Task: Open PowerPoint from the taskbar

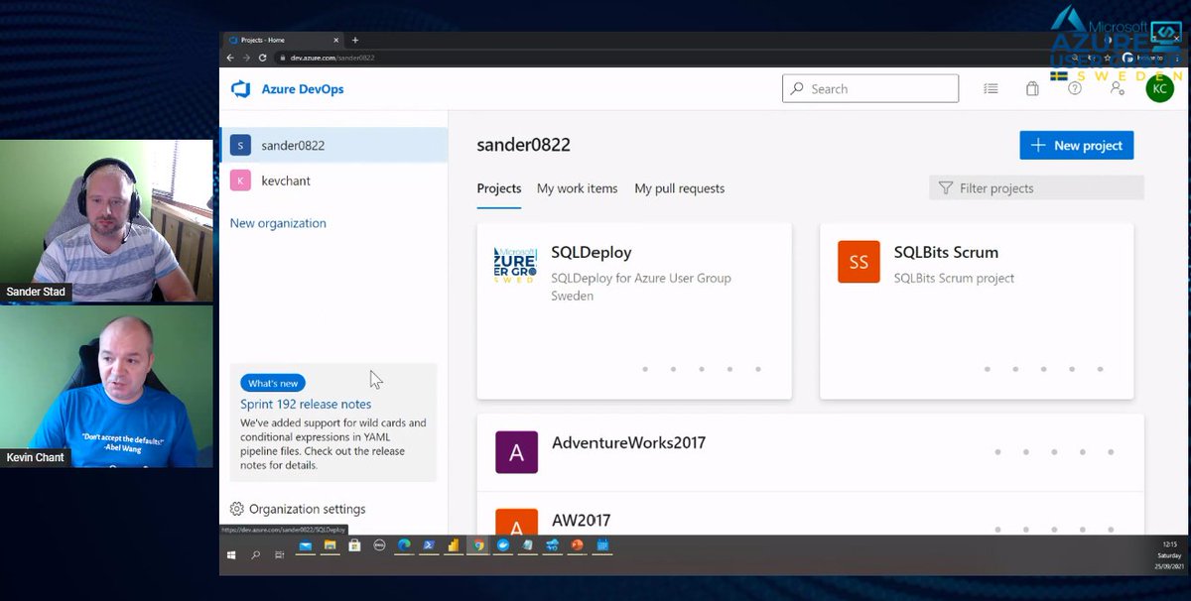Action: pos(577,545)
